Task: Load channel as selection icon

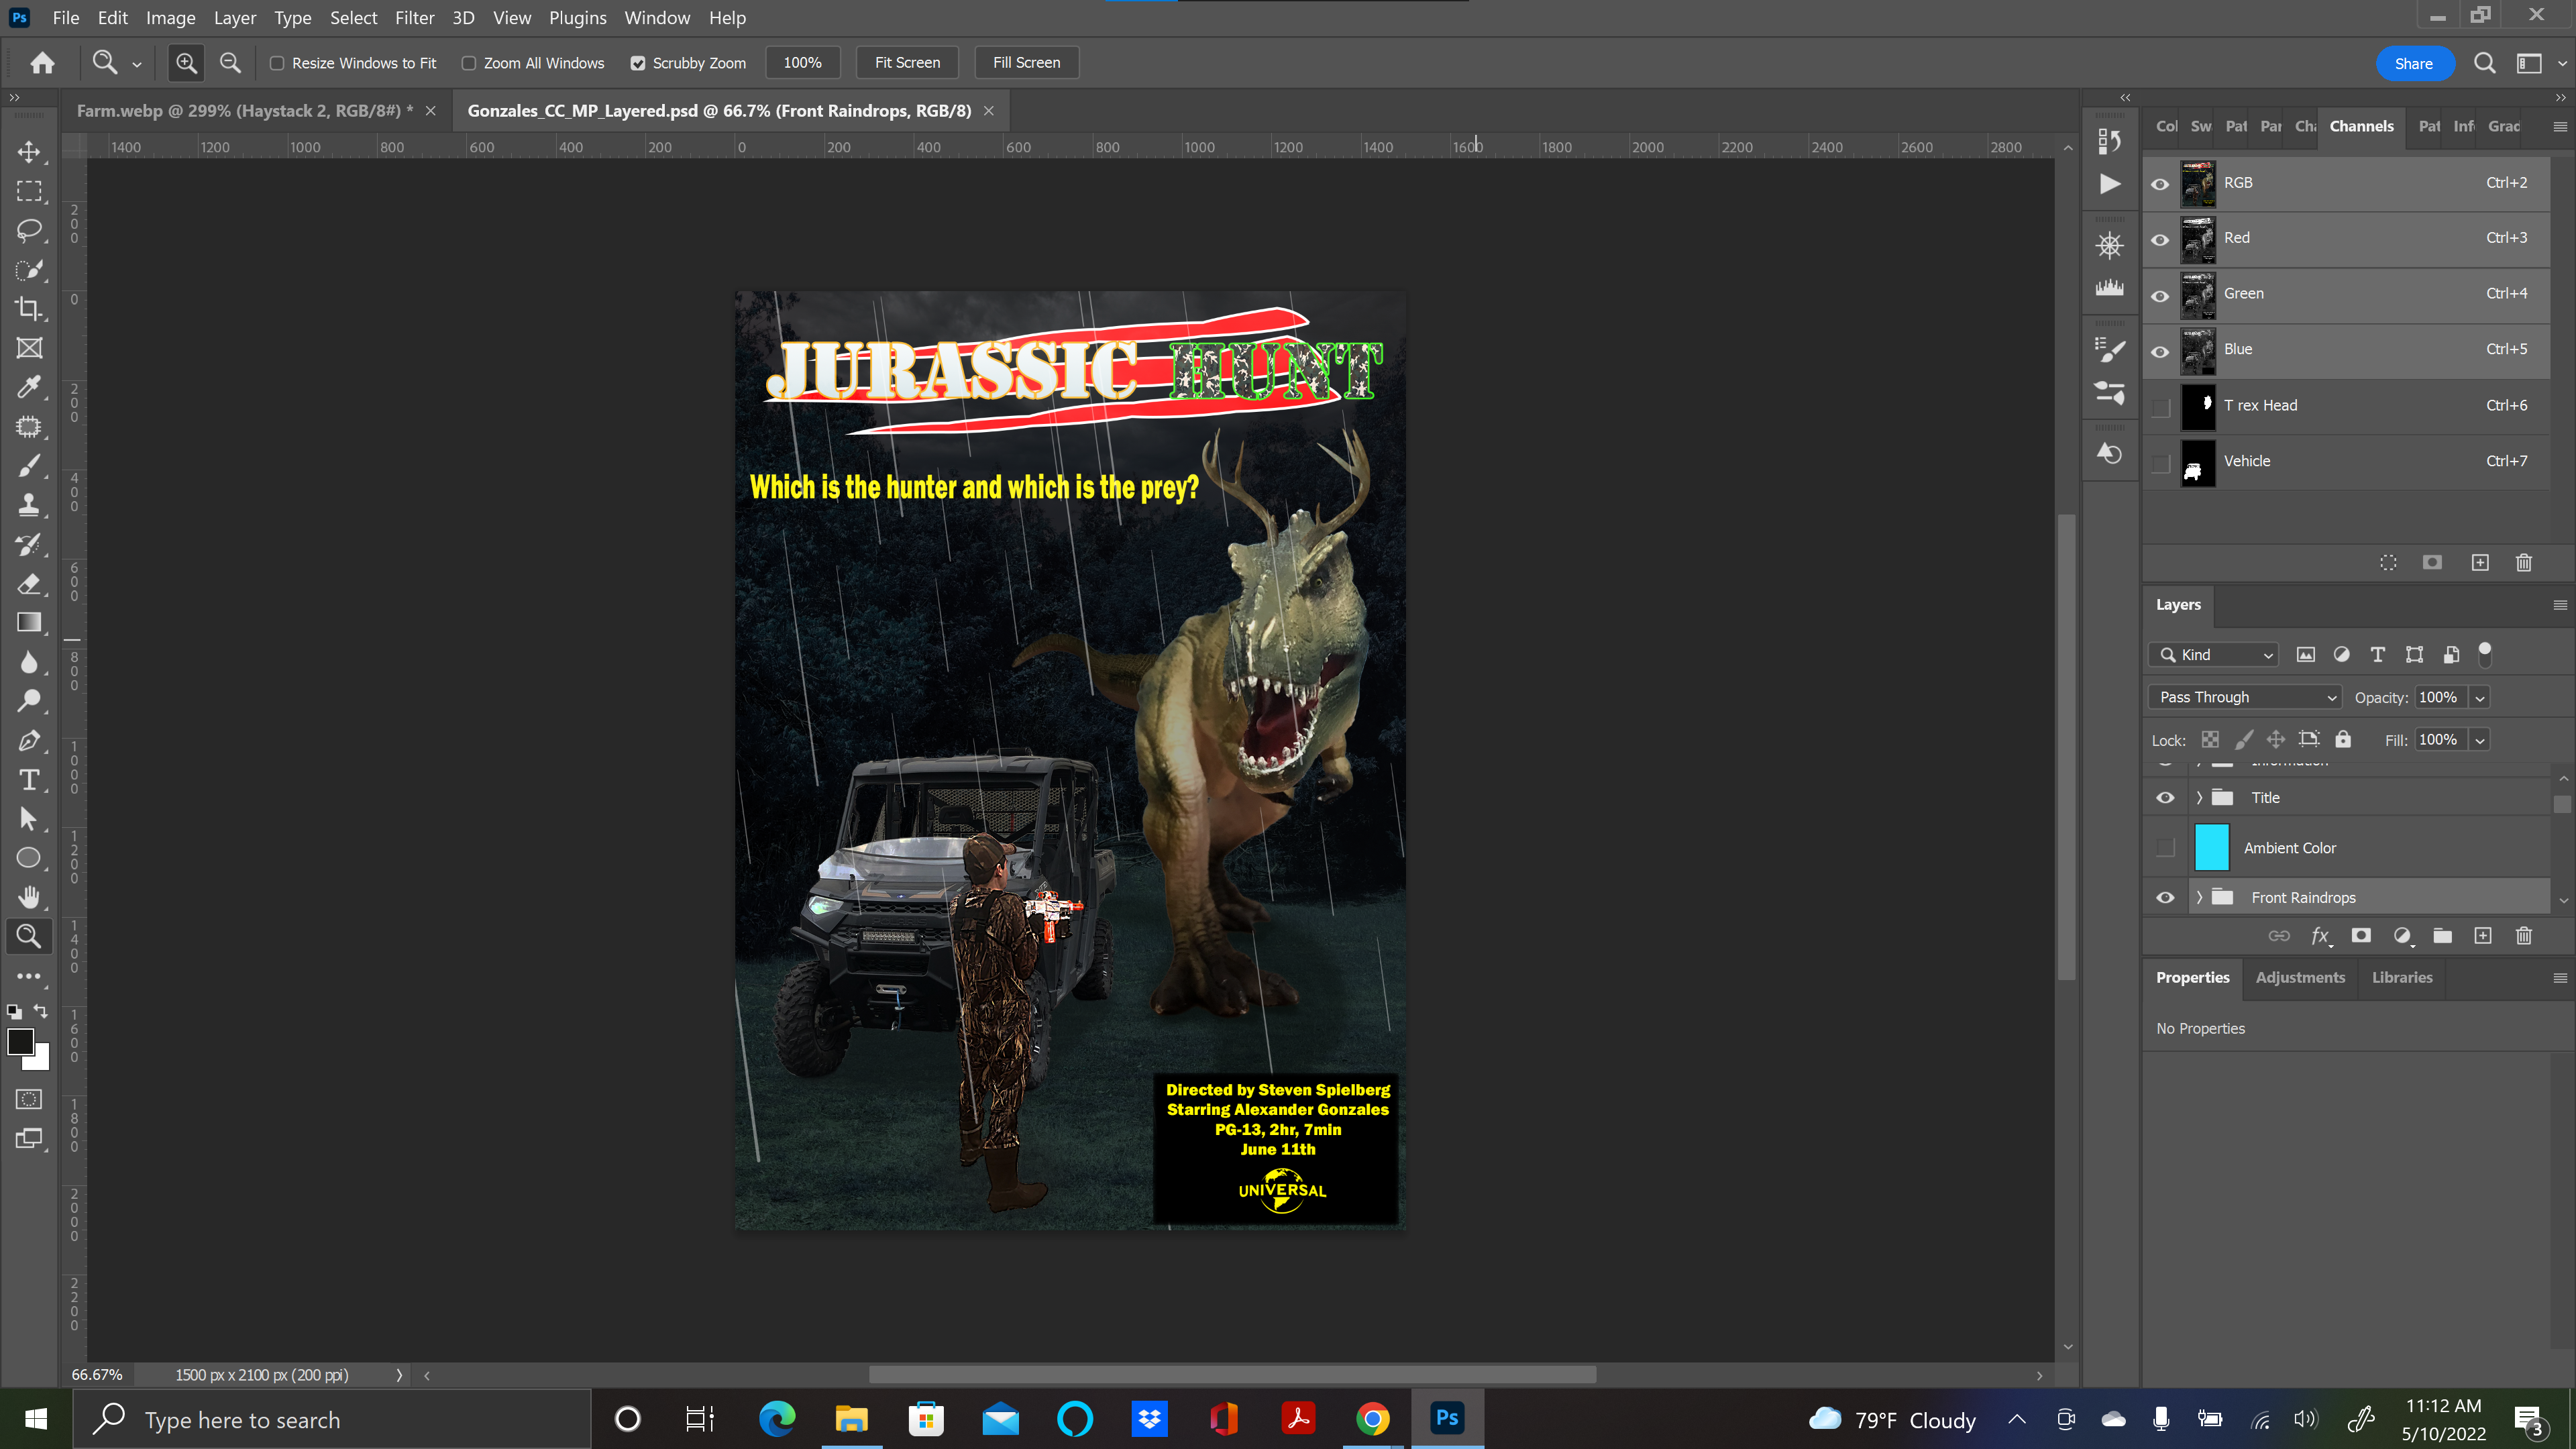Action: coord(2388,563)
